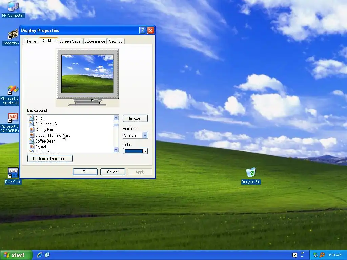Click the Blue Lace 16 file icon

[x=32, y=124]
